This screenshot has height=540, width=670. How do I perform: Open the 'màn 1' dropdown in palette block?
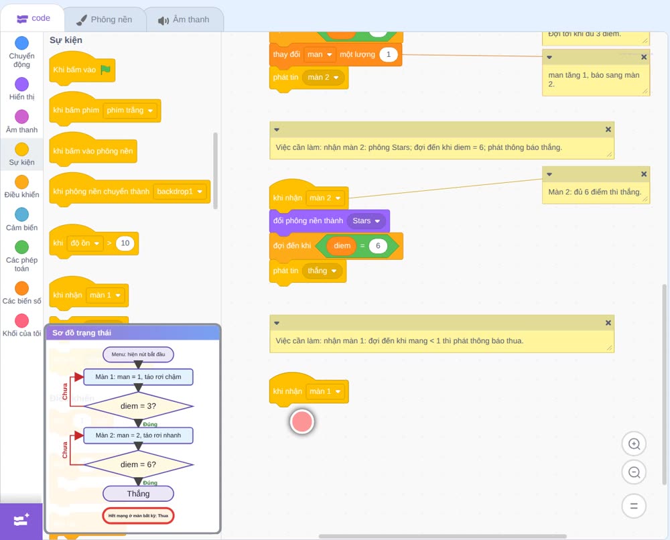pyautogui.click(x=106, y=295)
